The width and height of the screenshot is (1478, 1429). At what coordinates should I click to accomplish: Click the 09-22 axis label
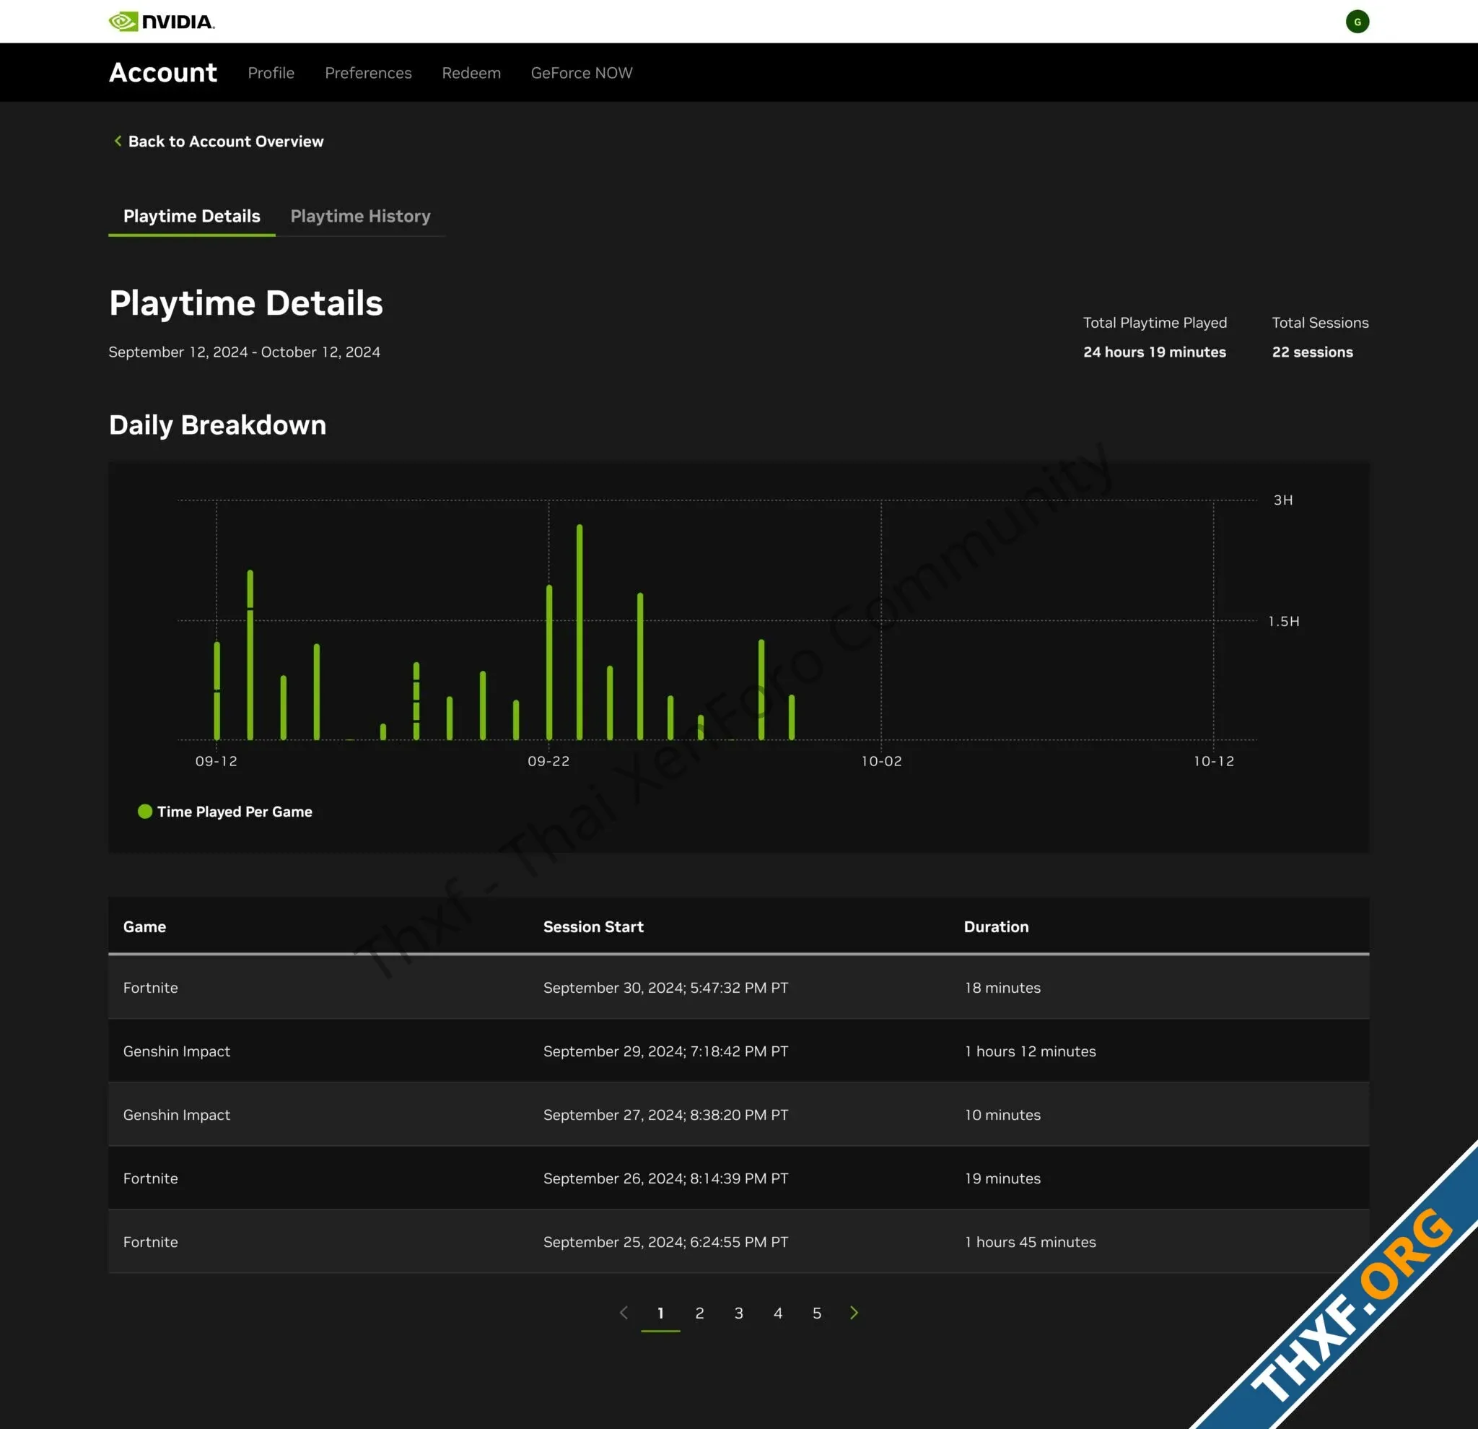548,760
